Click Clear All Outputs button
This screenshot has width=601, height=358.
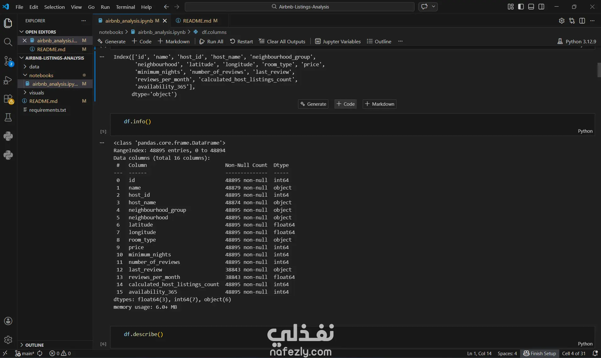coord(282,41)
